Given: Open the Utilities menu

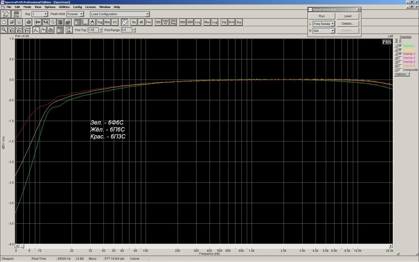Looking at the screenshot, I should point(64,7).
